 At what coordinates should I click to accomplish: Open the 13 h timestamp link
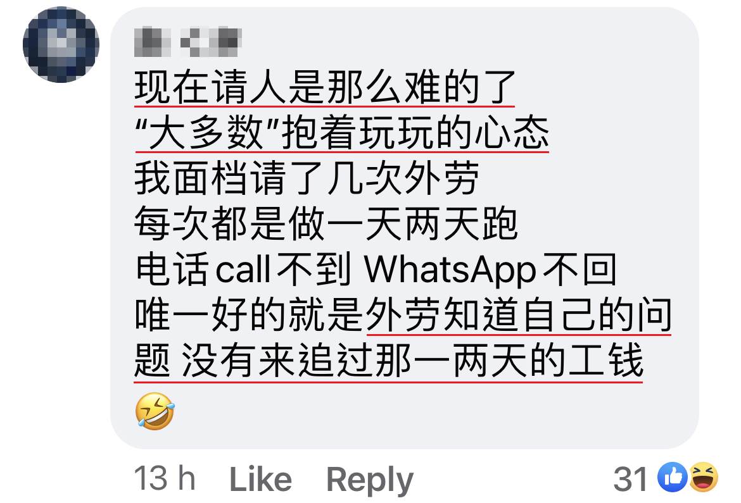165,478
